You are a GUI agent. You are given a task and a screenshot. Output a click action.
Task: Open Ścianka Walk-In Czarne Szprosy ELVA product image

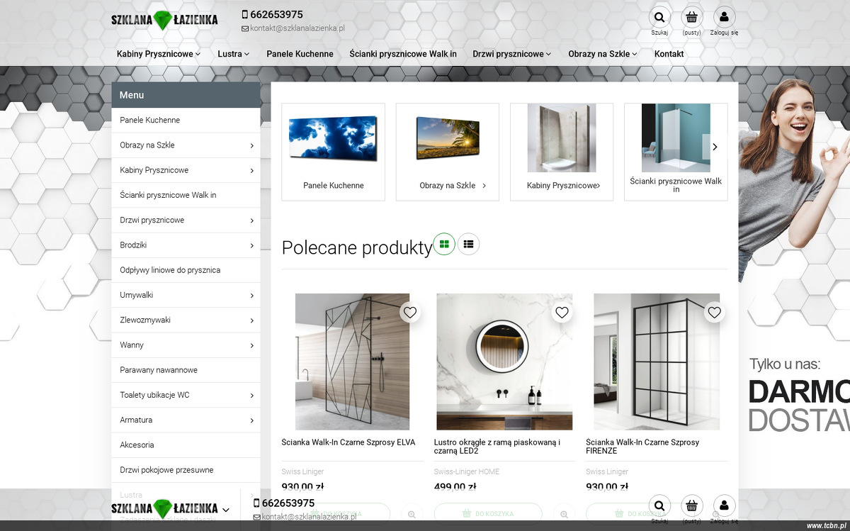coord(352,362)
